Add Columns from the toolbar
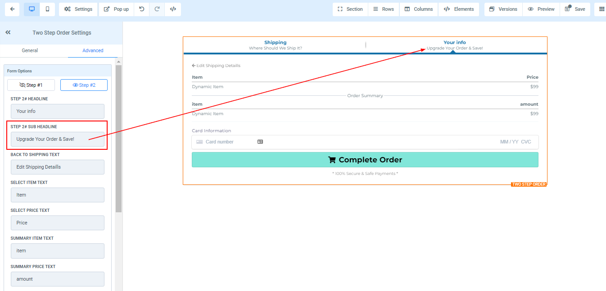The image size is (606, 291). coord(419,9)
